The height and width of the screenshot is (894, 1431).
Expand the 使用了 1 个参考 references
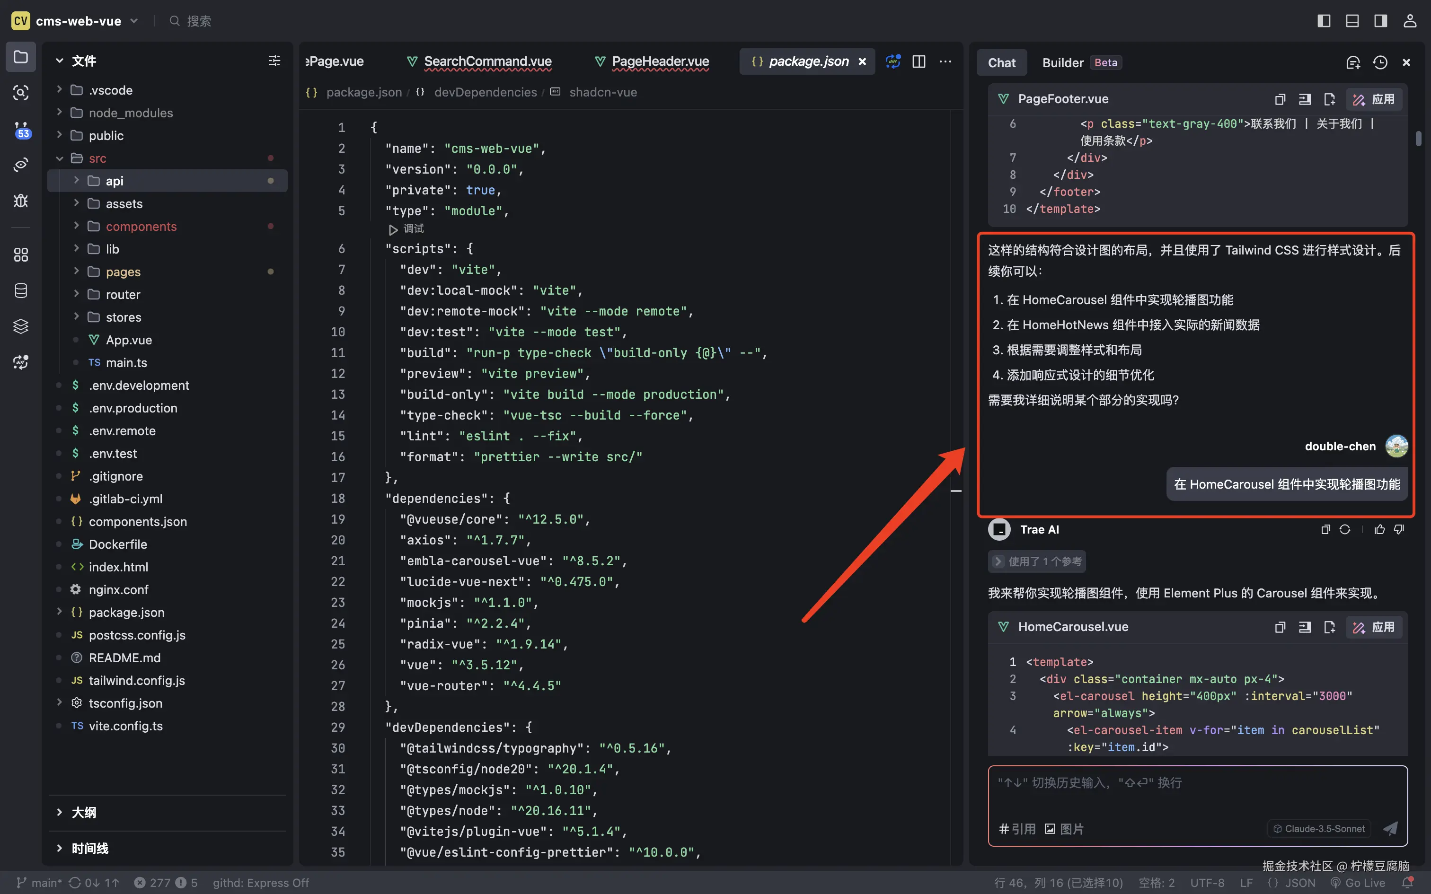pyautogui.click(x=1037, y=561)
